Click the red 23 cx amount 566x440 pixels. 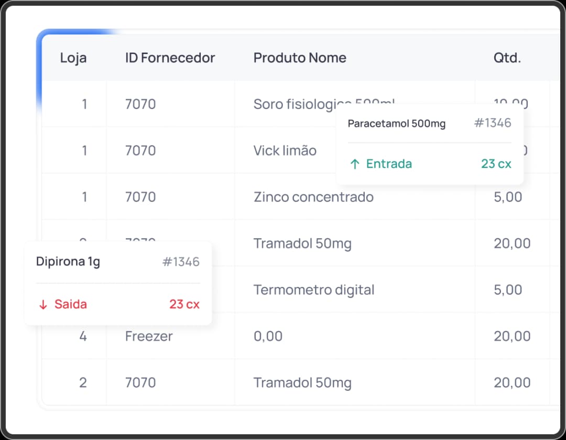pos(184,304)
